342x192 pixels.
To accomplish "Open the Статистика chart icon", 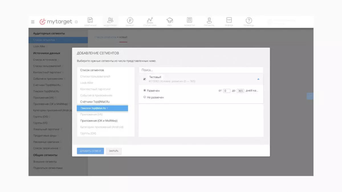I will 150,20.
